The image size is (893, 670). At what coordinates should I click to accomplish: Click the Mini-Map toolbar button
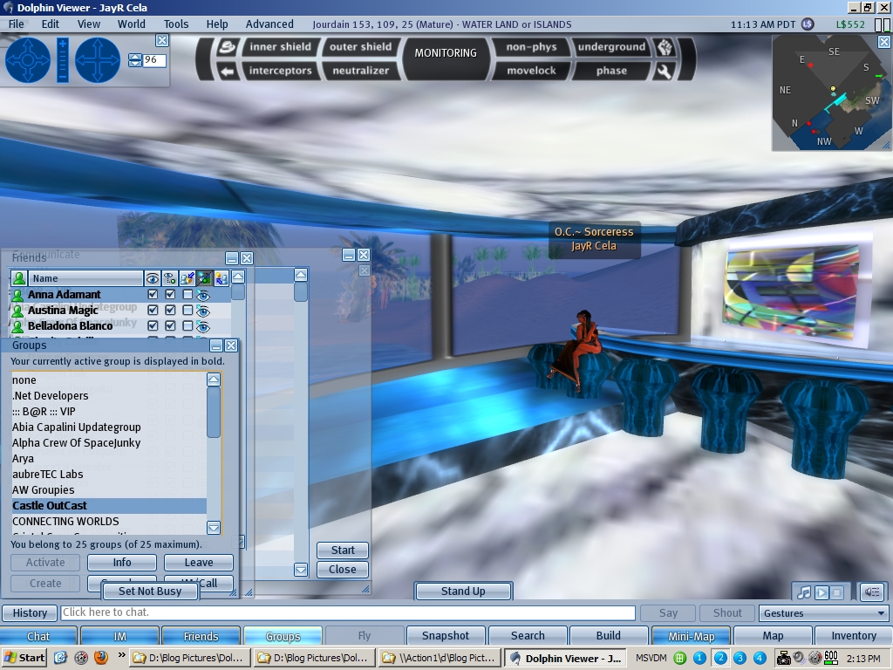click(x=691, y=635)
